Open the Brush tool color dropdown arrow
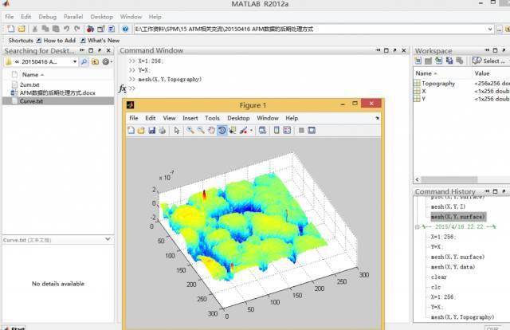The height and width of the screenshot is (330, 510). (249, 130)
